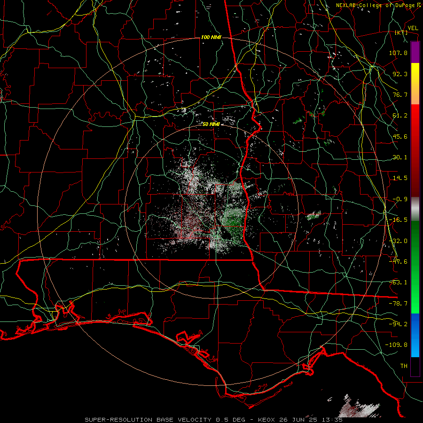
Task: Click the 100 NMI range ring label
Action: 211,37
